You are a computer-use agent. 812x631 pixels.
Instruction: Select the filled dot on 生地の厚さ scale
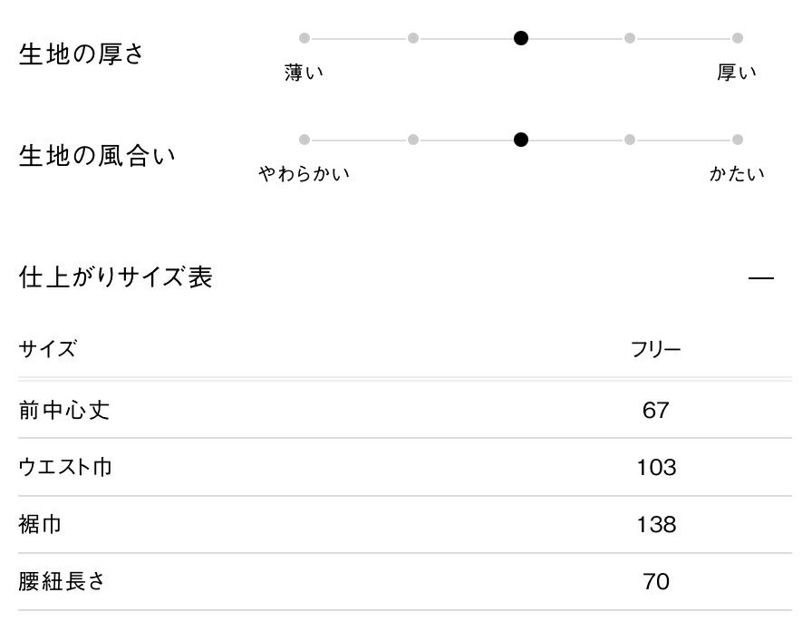tap(521, 38)
